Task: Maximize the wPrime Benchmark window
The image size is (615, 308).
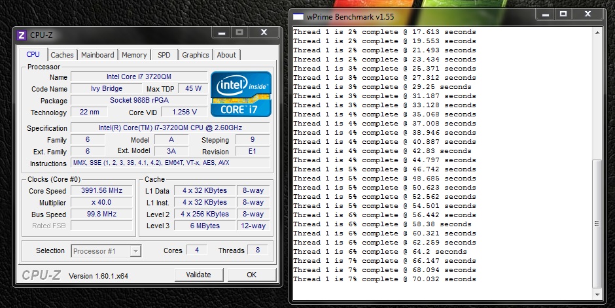Action: click(563, 14)
